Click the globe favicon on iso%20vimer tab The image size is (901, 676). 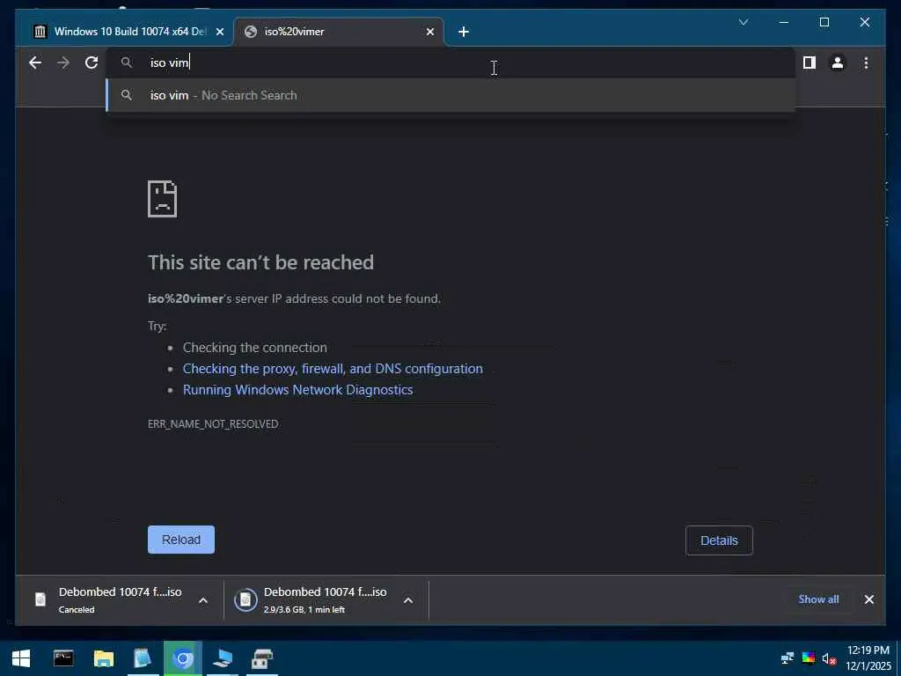click(251, 32)
